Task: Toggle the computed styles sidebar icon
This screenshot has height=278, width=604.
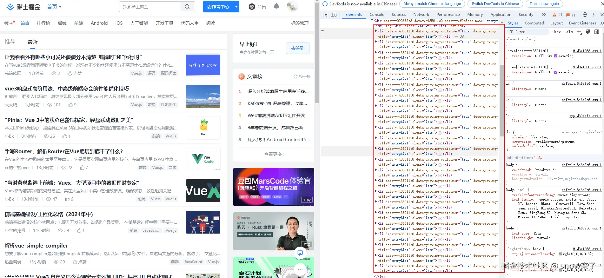Action: point(597,32)
